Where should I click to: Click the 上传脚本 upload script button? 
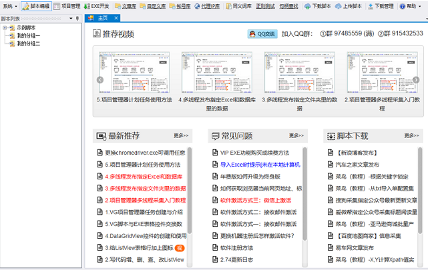348,6
